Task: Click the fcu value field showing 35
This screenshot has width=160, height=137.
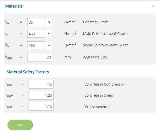Action: point(36,22)
